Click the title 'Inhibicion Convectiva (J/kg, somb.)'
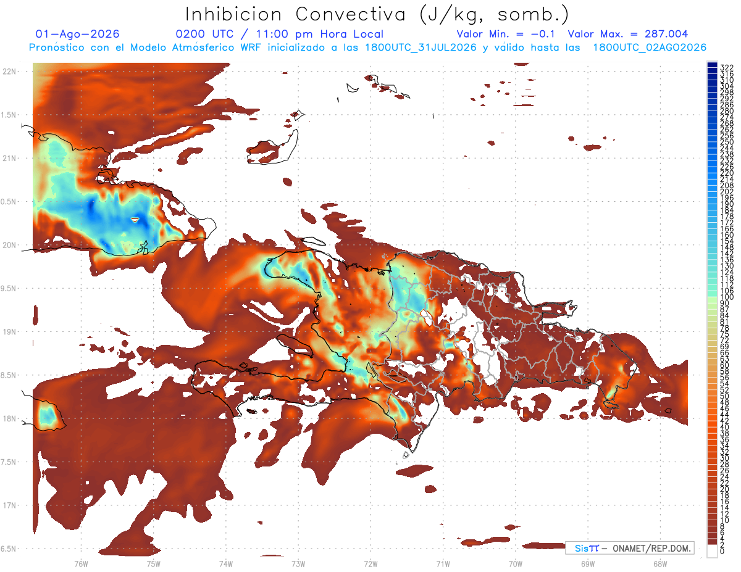Viewport: 741px width, 572px height. pos(377,14)
